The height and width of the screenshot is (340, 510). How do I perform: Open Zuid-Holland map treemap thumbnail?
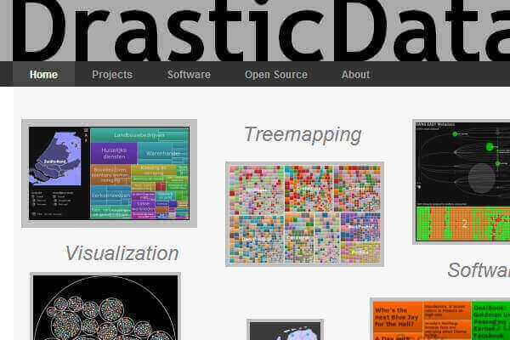click(109, 173)
